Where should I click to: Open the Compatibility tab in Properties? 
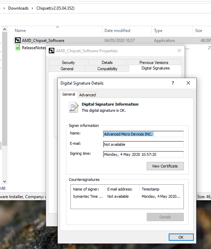pyautogui.click(x=107, y=68)
